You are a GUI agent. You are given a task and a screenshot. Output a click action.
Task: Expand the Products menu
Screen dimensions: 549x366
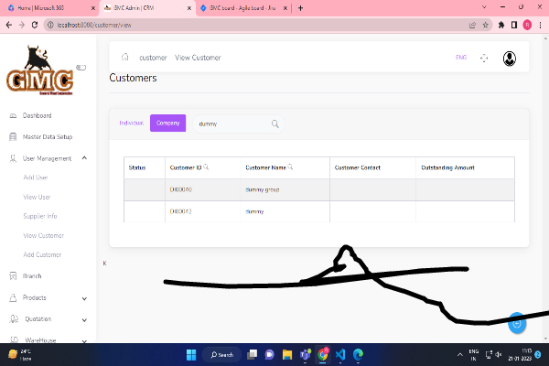(x=84, y=297)
